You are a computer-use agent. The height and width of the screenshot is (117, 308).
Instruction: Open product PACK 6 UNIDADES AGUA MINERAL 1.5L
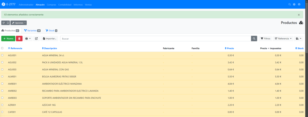[x=62, y=62]
